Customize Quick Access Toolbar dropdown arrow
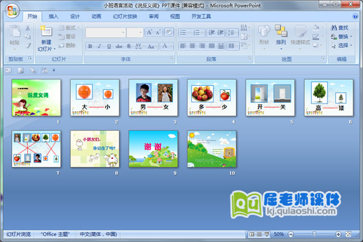The image size is (363, 242). (54, 70)
